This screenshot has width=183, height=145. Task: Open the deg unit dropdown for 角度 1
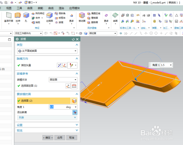[x=75, y=107]
